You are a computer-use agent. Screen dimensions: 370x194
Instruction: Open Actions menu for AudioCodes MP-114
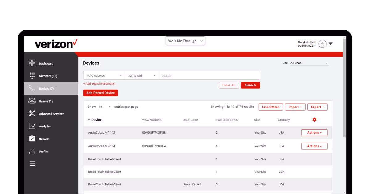(x=314, y=146)
